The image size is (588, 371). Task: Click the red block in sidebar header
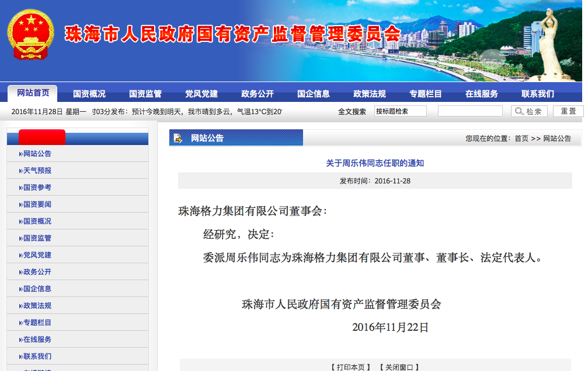[x=42, y=137]
